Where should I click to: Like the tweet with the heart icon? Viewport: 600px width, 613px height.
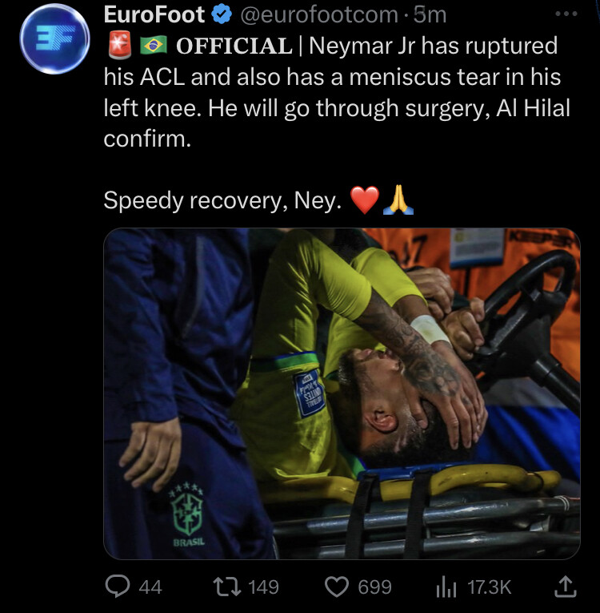(x=337, y=587)
